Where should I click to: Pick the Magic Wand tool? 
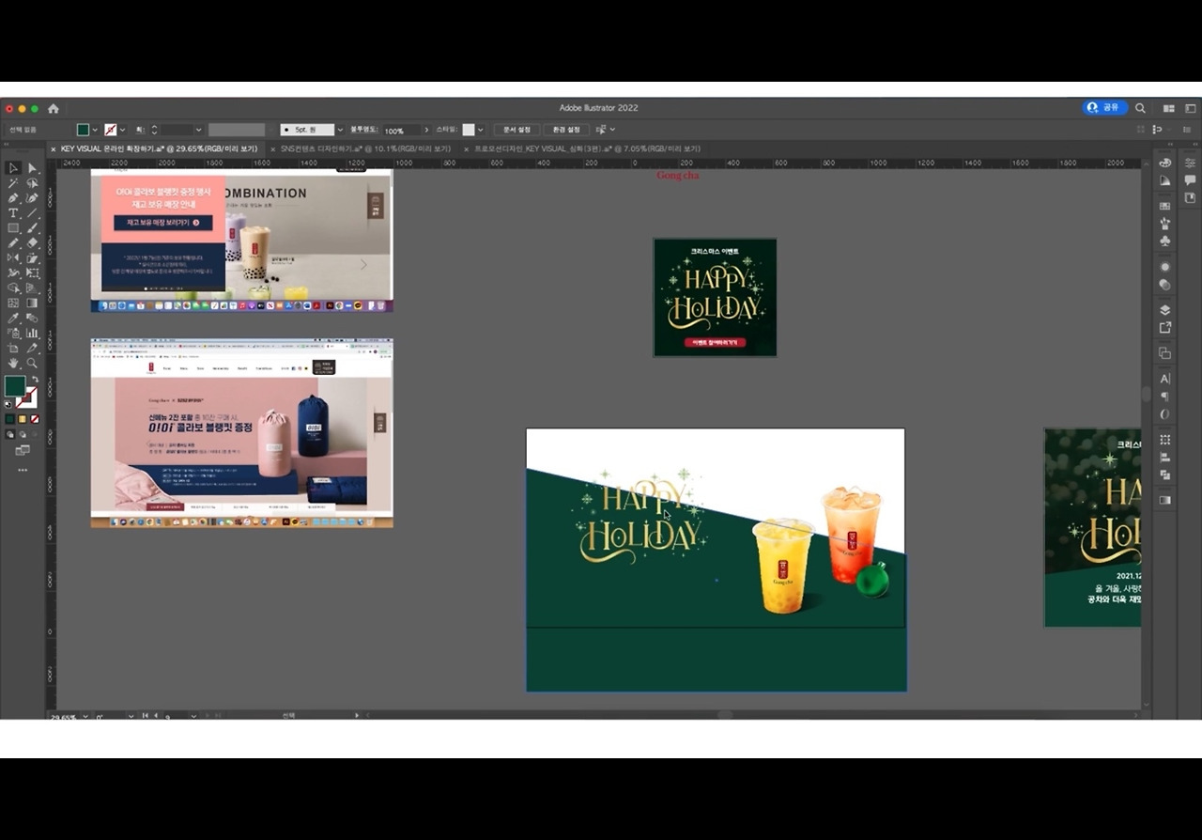[13, 183]
